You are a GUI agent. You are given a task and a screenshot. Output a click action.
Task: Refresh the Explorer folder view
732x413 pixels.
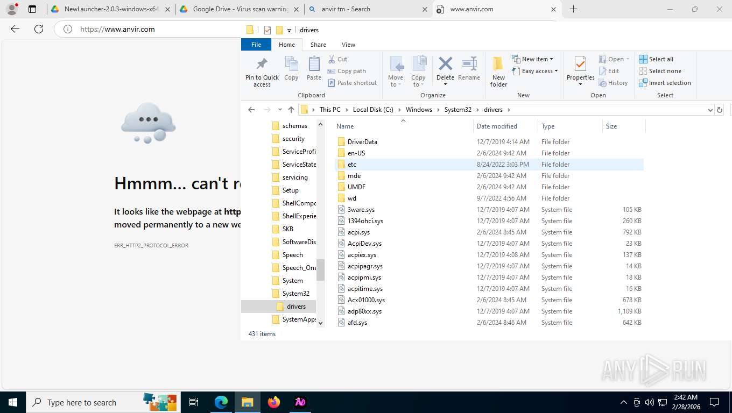coord(719,110)
